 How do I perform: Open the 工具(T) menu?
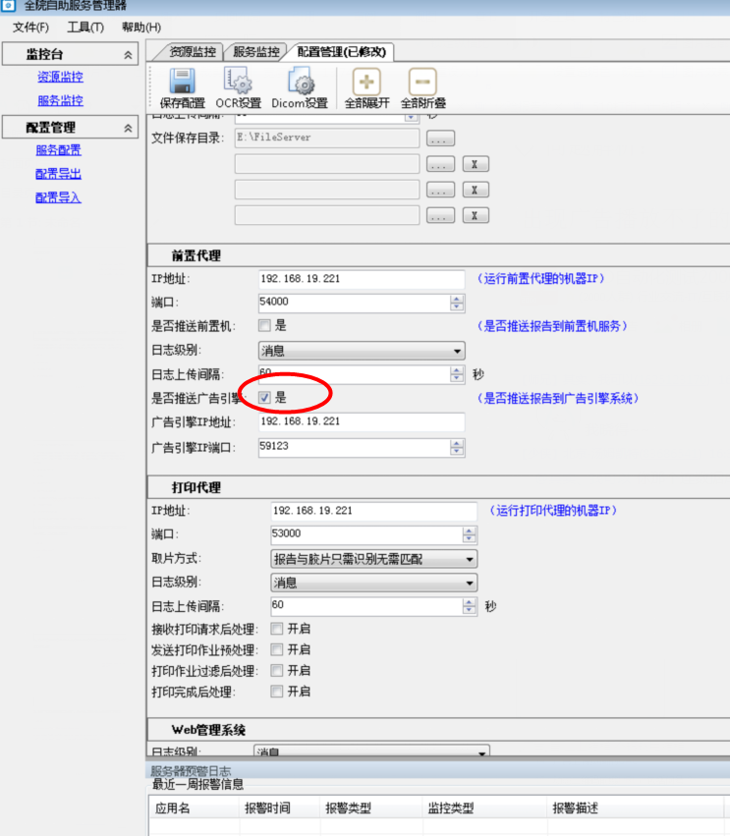coord(85,27)
